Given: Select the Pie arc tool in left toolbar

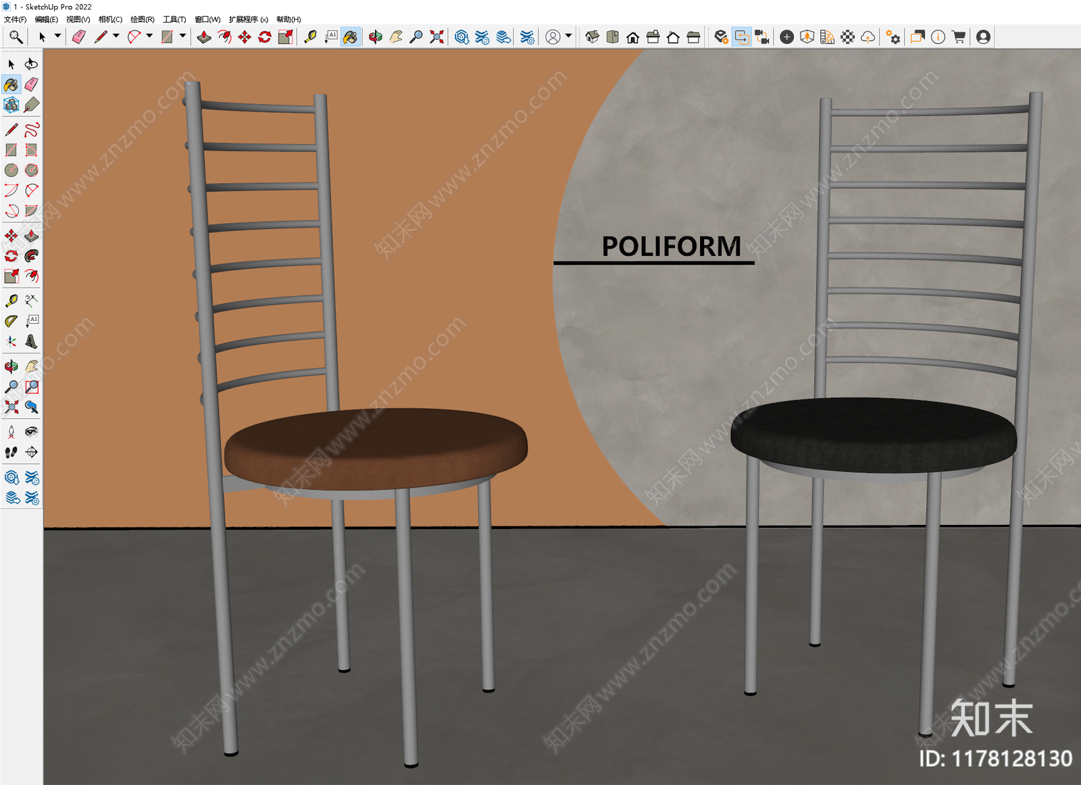Looking at the screenshot, I should [x=32, y=211].
